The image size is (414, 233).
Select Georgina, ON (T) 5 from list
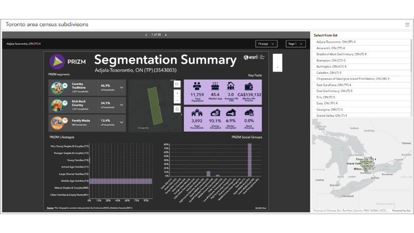tap(361, 110)
